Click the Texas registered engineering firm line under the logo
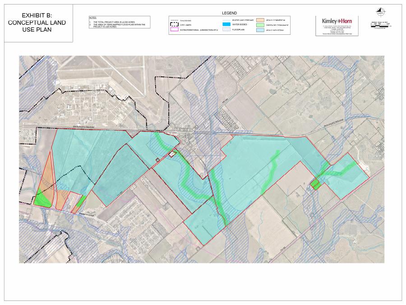The height and width of the screenshot is (305, 406). point(337,34)
